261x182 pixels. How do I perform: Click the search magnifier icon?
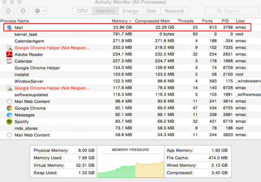[219, 11]
